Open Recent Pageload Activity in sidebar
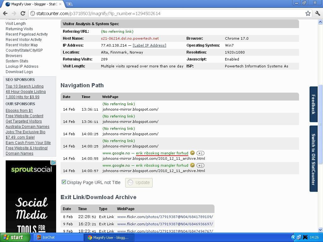Screen dimensions: 323x242 pos(27,34)
